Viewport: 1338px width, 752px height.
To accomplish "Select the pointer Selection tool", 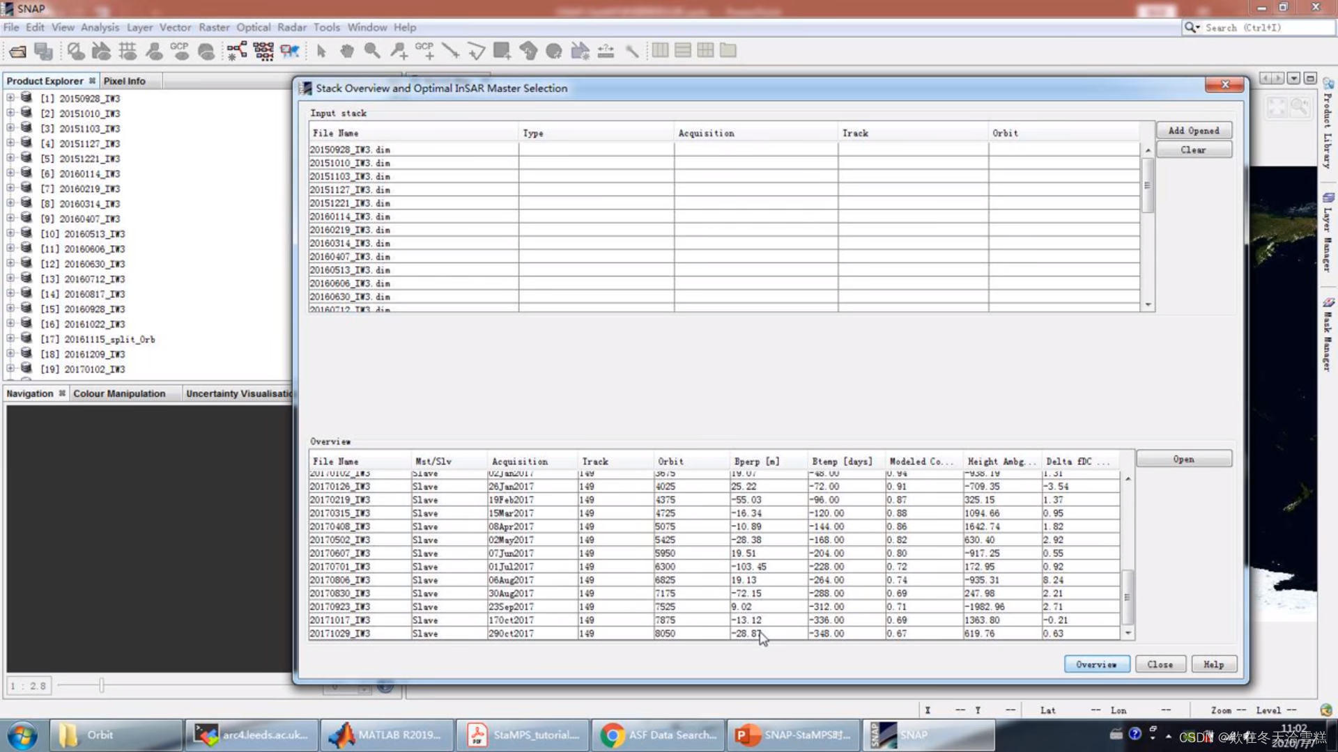I will (321, 51).
